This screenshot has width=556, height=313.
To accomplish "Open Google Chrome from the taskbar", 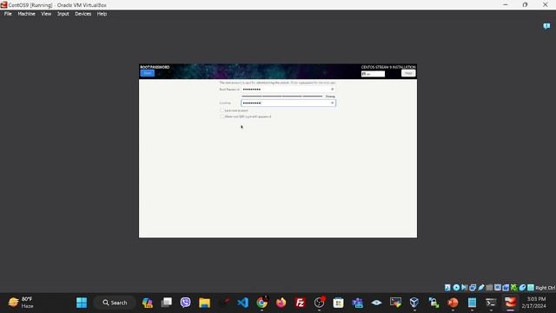I will coord(262,303).
